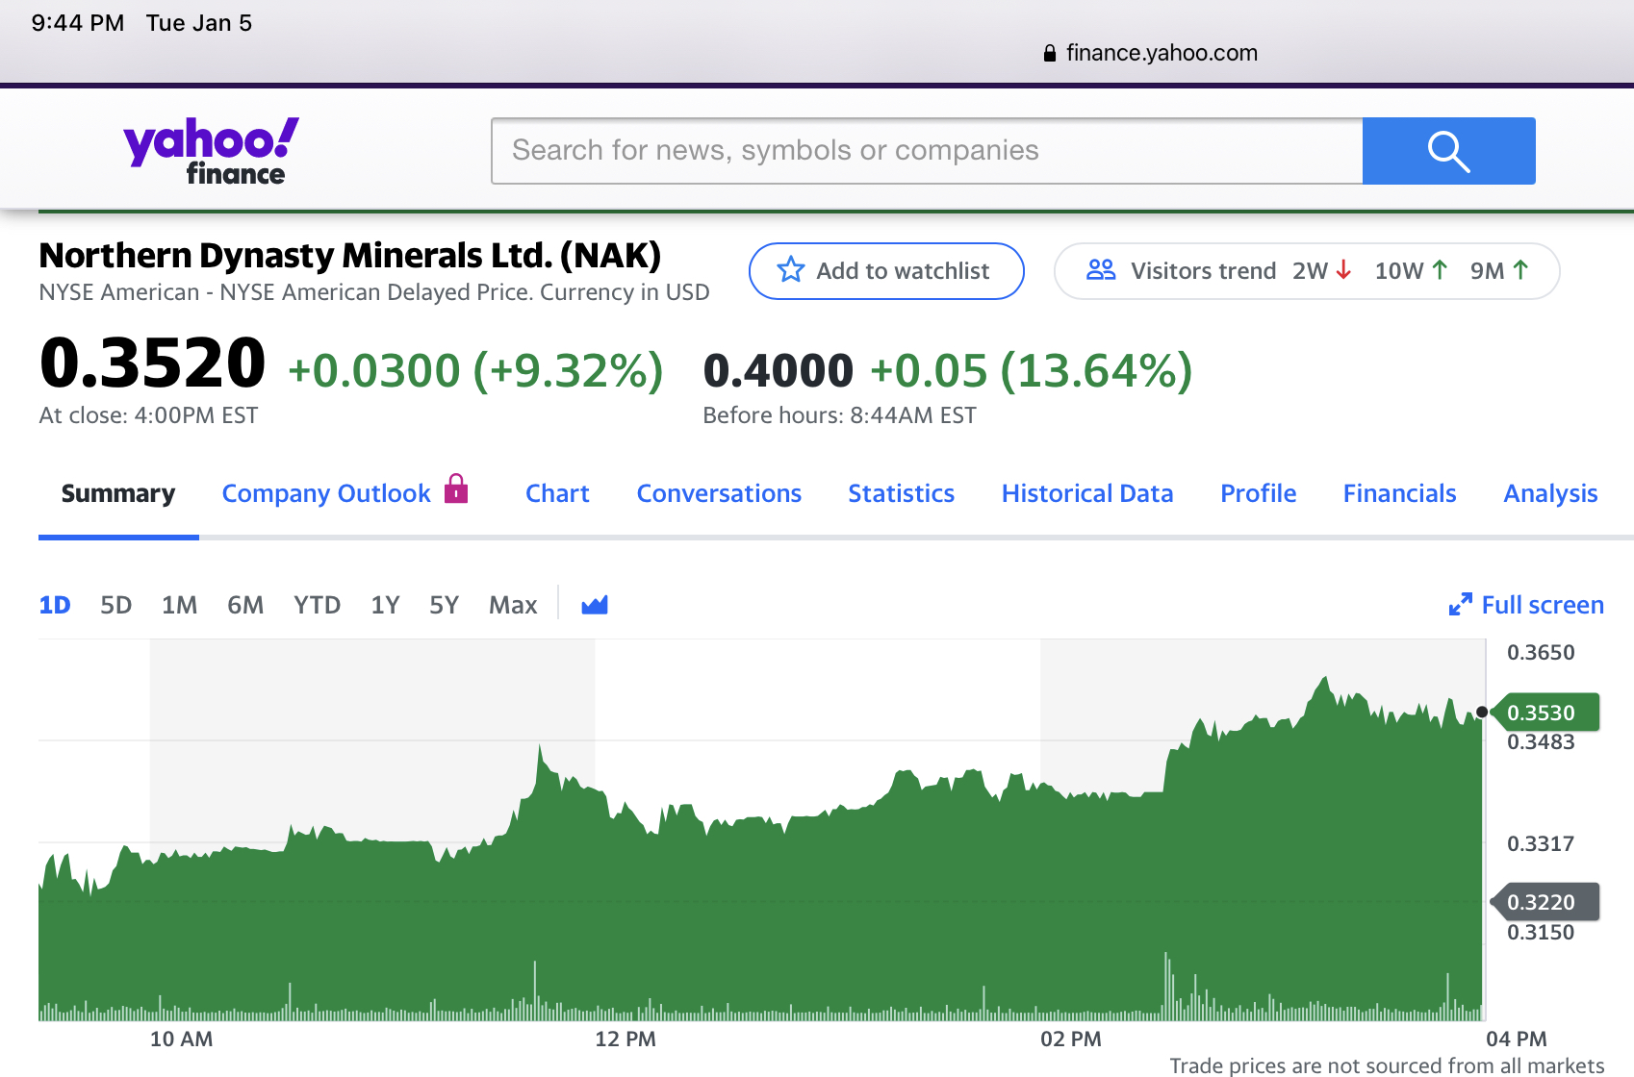Open the Historical Data tab
The image size is (1634, 1077).
[1087, 493]
